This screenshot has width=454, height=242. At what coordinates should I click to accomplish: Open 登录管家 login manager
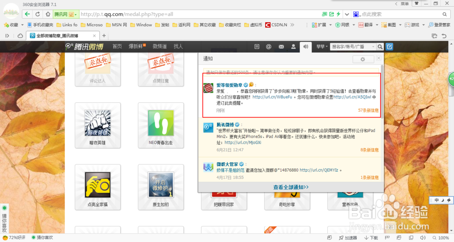pos(439,25)
